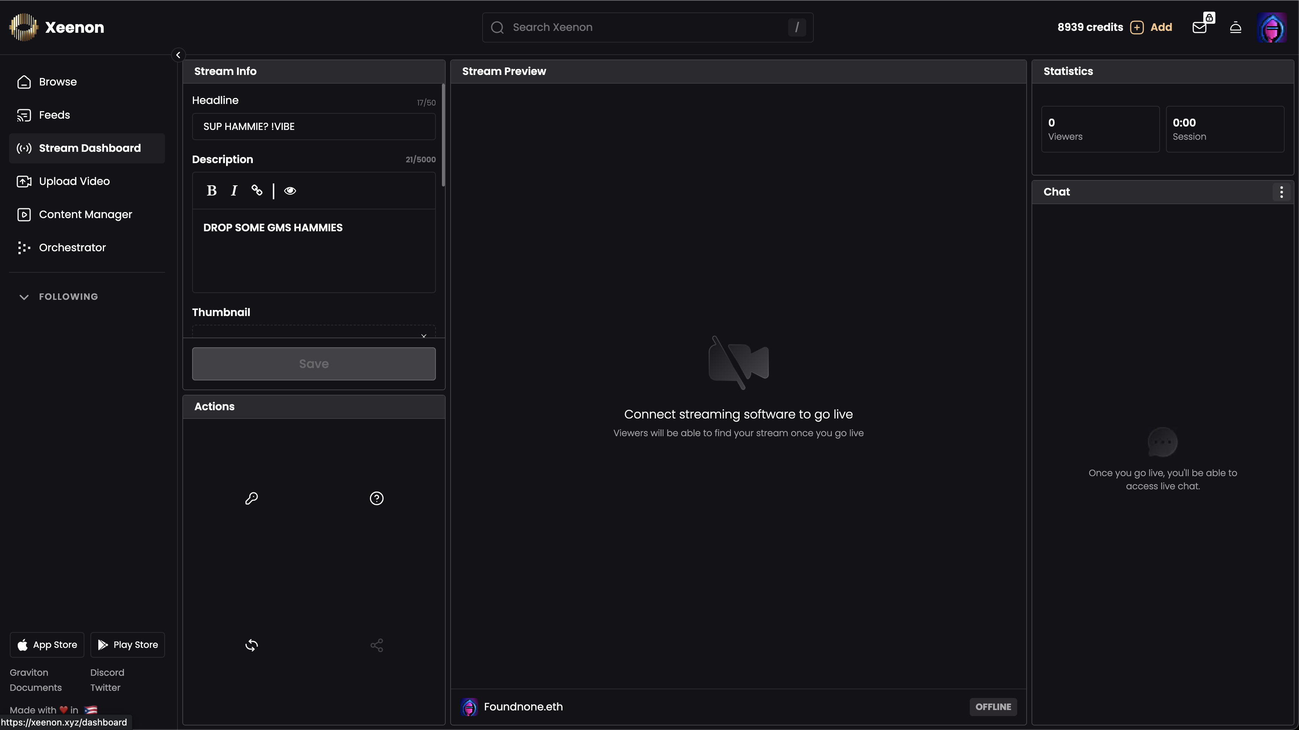Click the Headline text field
The height and width of the screenshot is (730, 1299).
313,127
